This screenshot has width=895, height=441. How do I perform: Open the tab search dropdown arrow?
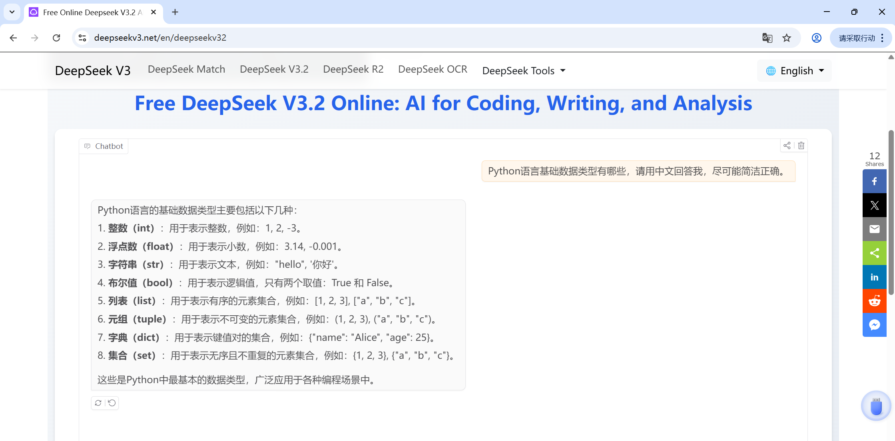(x=12, y=12)
